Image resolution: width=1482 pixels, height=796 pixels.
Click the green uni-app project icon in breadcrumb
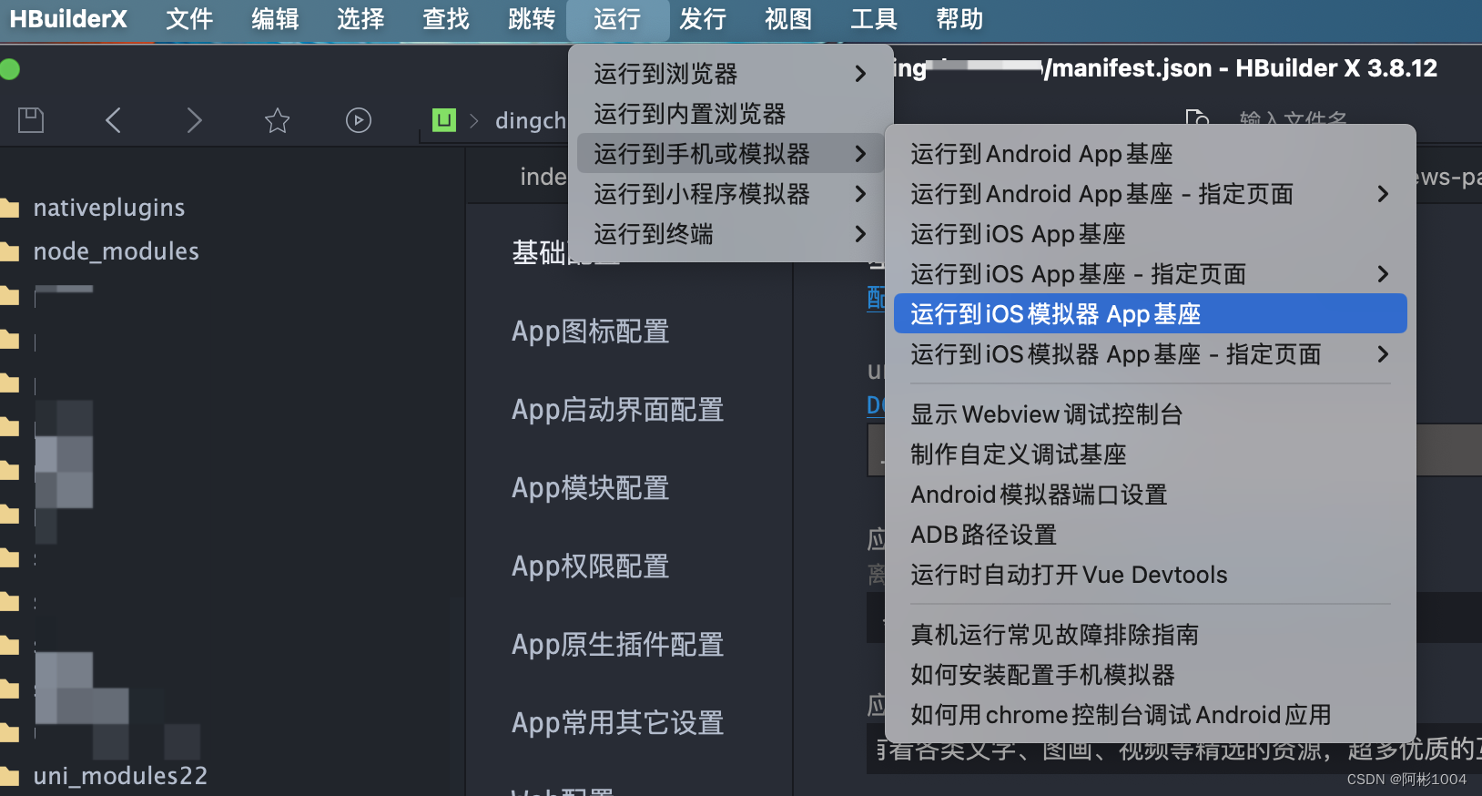tap(444, 120)
